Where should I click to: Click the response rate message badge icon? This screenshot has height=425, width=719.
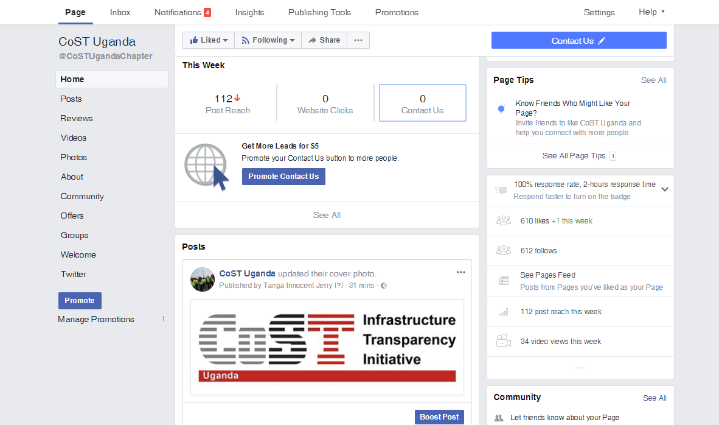click(500, 190)
